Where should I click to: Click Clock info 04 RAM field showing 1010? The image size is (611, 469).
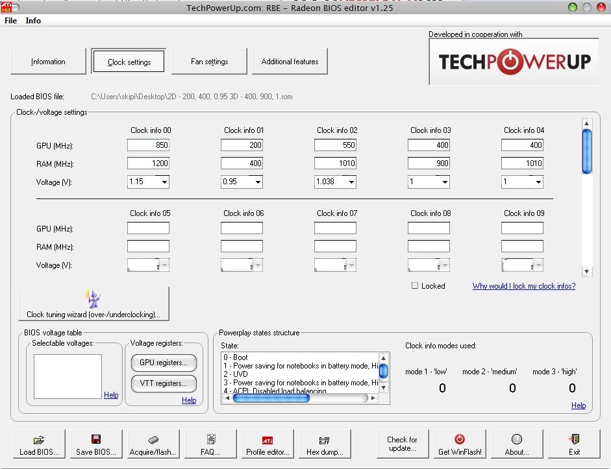tap(522, 163)
